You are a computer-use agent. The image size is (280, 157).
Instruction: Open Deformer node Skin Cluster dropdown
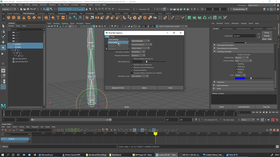point(140,76)
